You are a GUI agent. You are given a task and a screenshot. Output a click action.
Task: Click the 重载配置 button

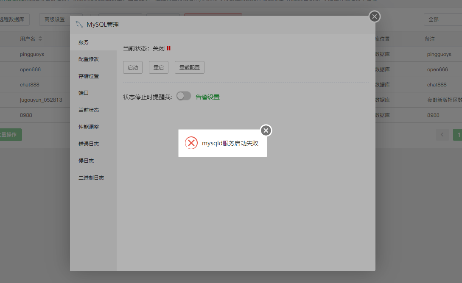tap(190, 67)
